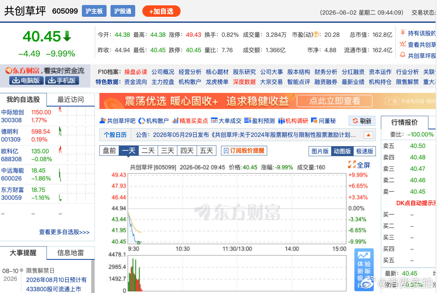Open 操盘必读 F10 link

[x=136, y=72]
